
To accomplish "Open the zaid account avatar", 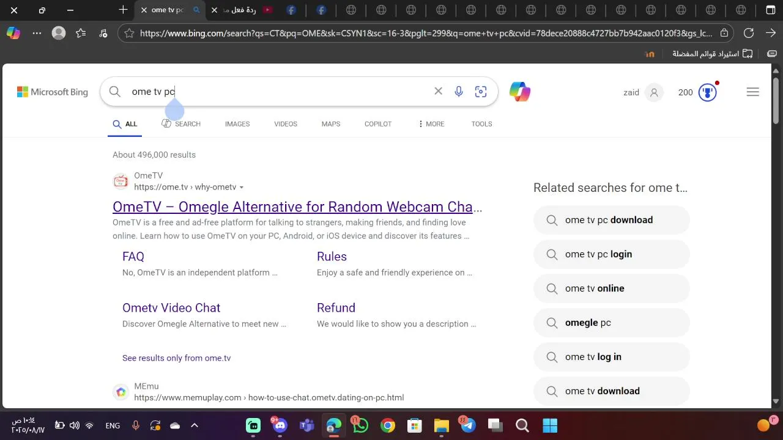I will 654,92.
